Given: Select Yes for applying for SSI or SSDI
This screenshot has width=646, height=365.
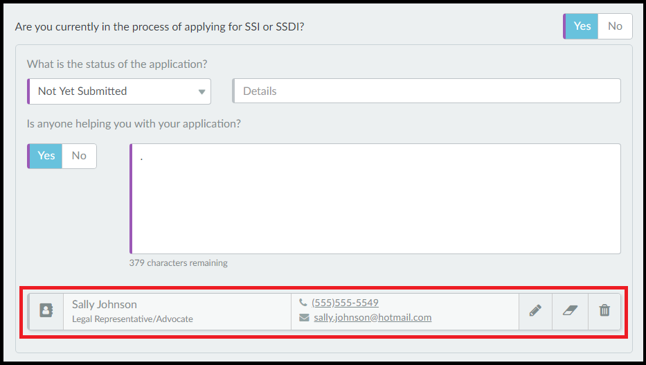Looking at the screenshot, I should point(582,26).
